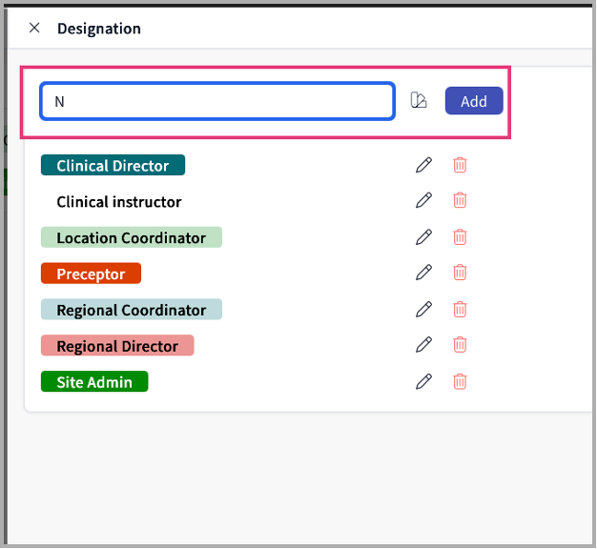597x549 pixels.
Task: Delete the Clinical instructor designation
Action: pos(460,200)
